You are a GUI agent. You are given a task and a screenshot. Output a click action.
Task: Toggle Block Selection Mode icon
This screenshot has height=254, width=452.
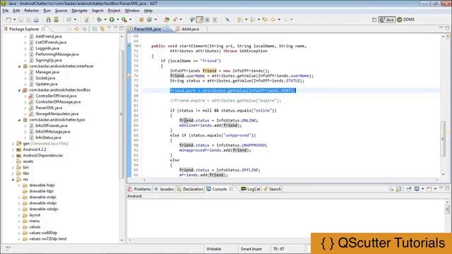(207, 20)
